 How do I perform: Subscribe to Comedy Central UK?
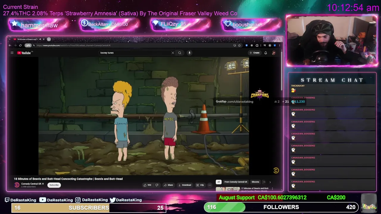[54, 185]
